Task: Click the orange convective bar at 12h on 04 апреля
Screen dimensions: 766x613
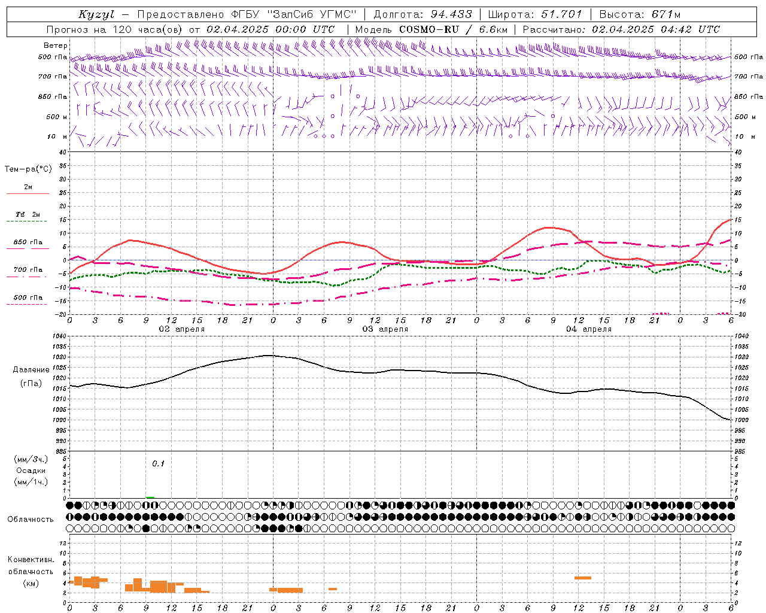Action: coord(583,578)
